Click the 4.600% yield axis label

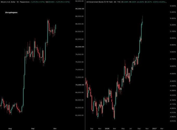pyautogui.click(x=173, y=66)
